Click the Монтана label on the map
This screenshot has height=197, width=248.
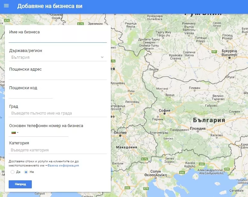pyautogui.click(x=162, y=89)
